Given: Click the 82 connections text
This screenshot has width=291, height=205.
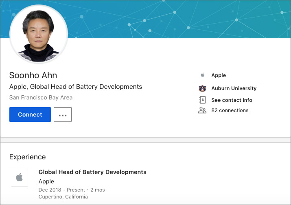Looking at the screenshot, I should coord(230,110).
